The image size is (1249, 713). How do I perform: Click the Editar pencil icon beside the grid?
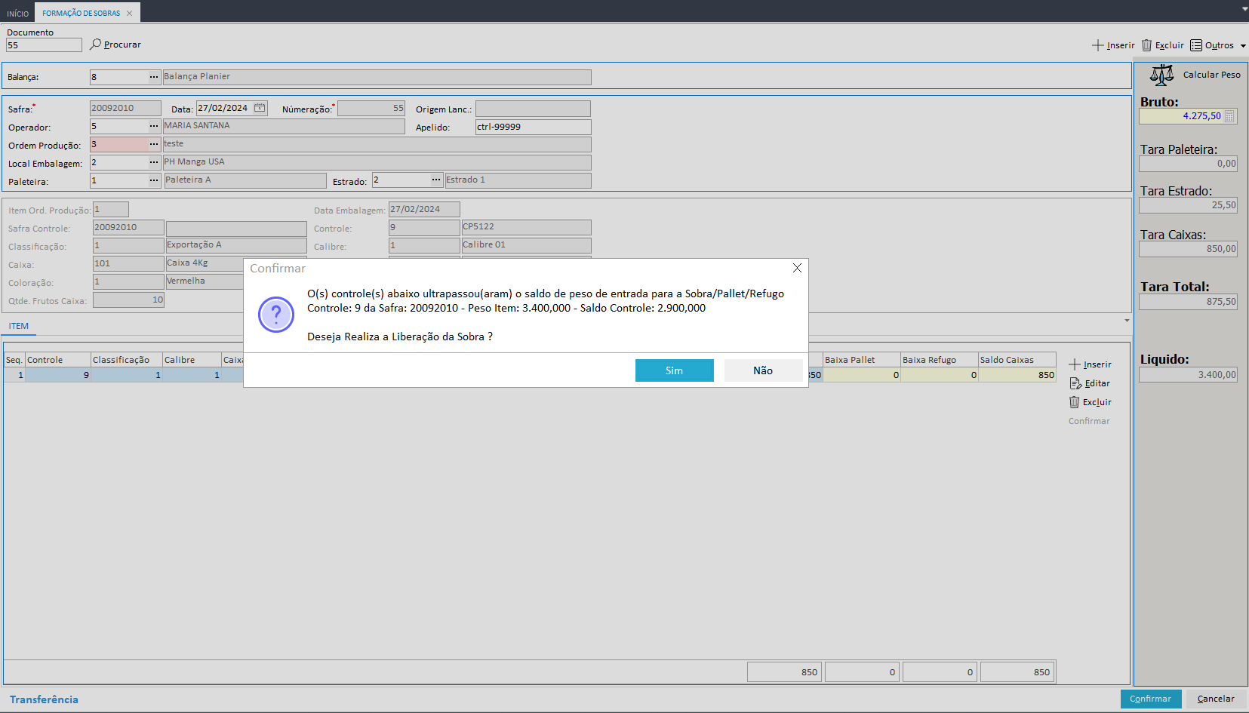pos(1075,383)
